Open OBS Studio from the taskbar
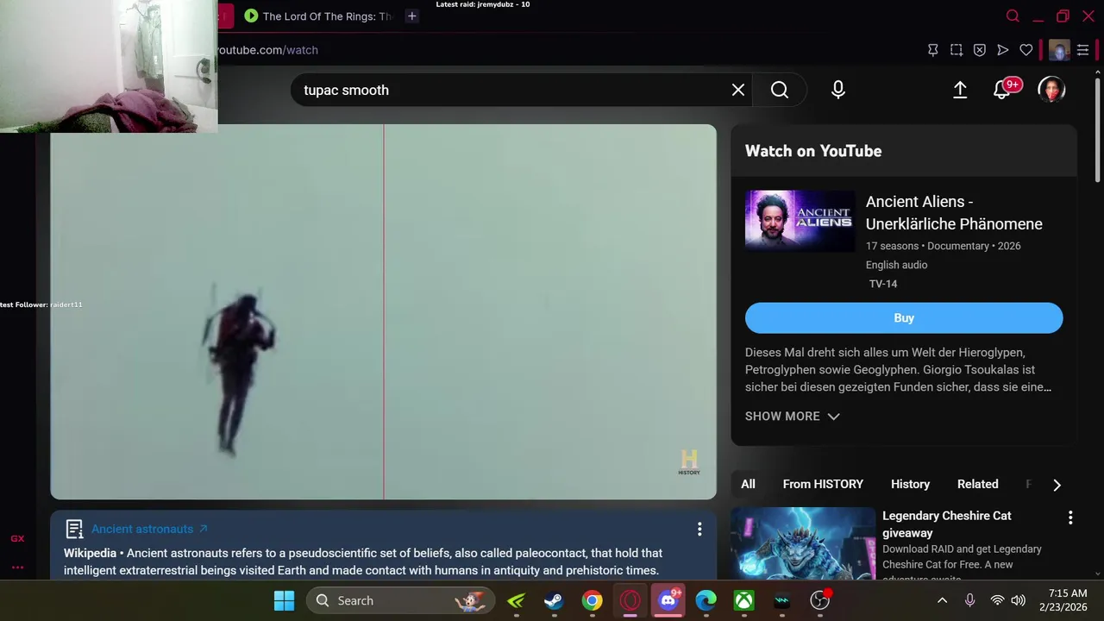Image resolution: width=1104 pixels, height=621 pixels. click(819, 600)
